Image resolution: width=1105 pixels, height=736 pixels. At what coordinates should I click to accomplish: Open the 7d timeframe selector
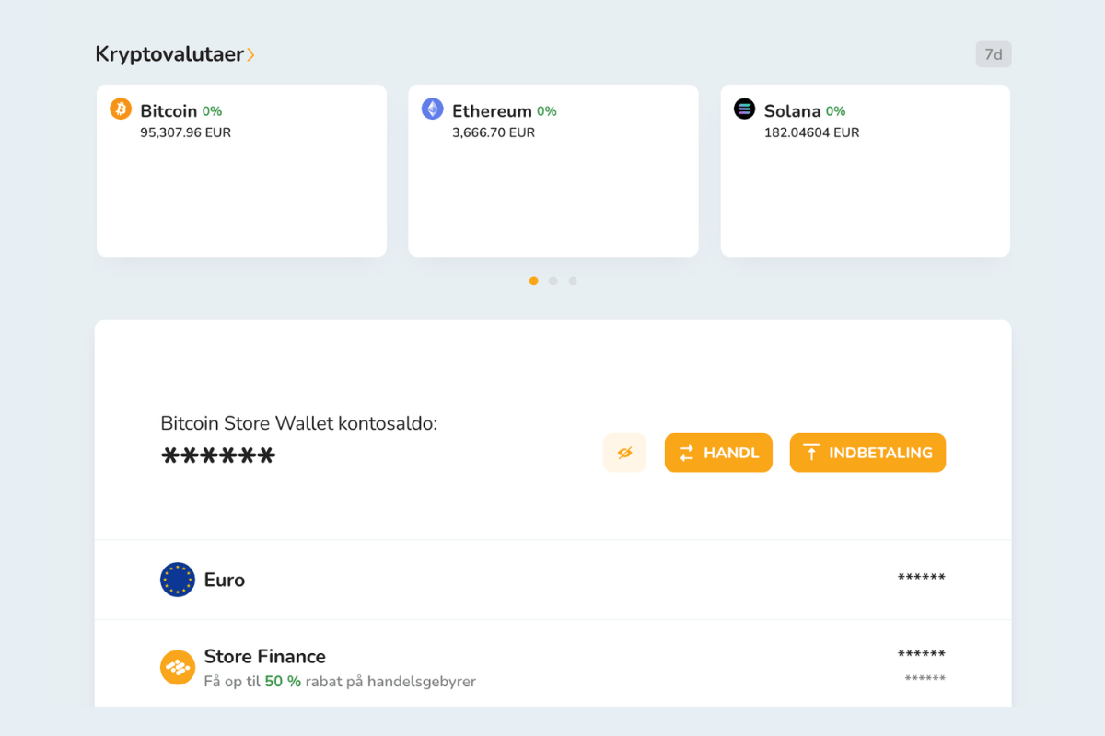(x=993, y=53)
